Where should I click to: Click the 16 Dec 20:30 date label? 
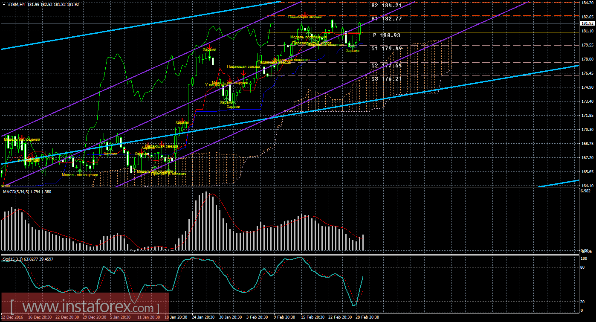point(41,318)
